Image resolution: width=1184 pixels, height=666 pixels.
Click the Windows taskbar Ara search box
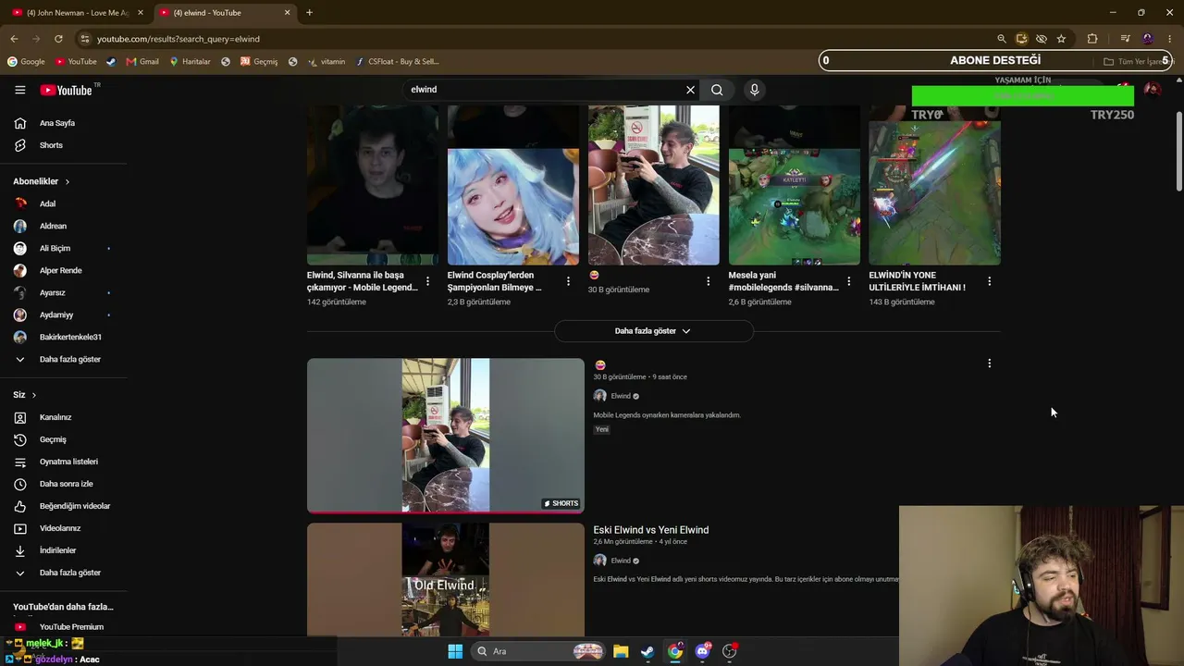536,651
